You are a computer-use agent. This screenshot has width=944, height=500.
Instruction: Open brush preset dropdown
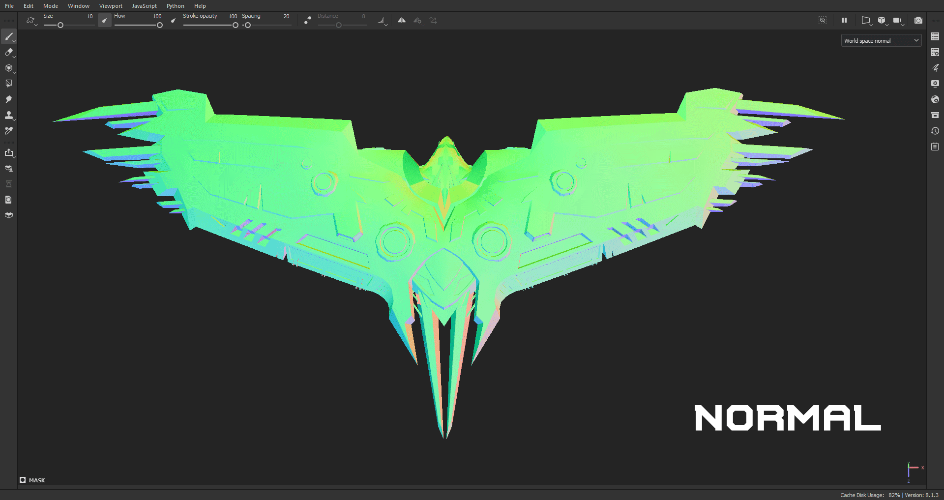tap(31, 21)
